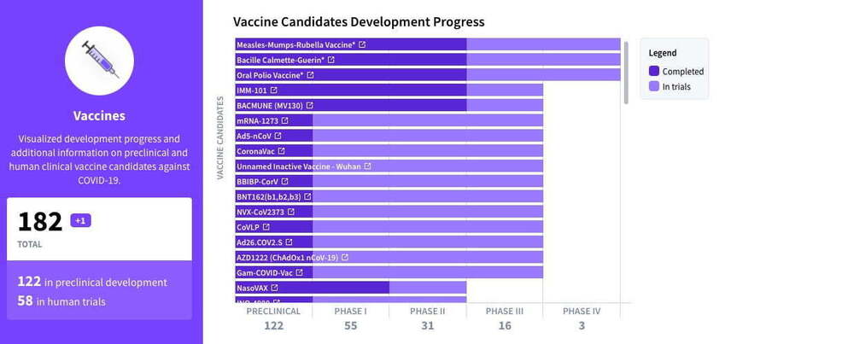Image resolution: width=854 pixels, height=344 pixels.
Task: Open external link icon next to mRNA-1273
Action: [x=284, y=120]
